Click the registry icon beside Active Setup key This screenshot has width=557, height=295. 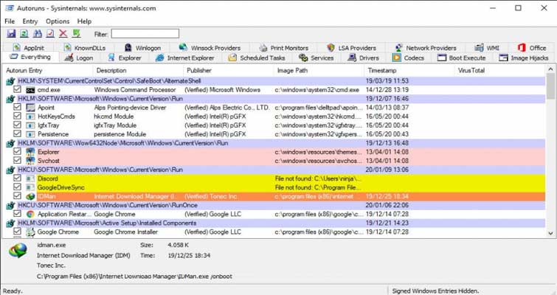click(x=10, y=223)
